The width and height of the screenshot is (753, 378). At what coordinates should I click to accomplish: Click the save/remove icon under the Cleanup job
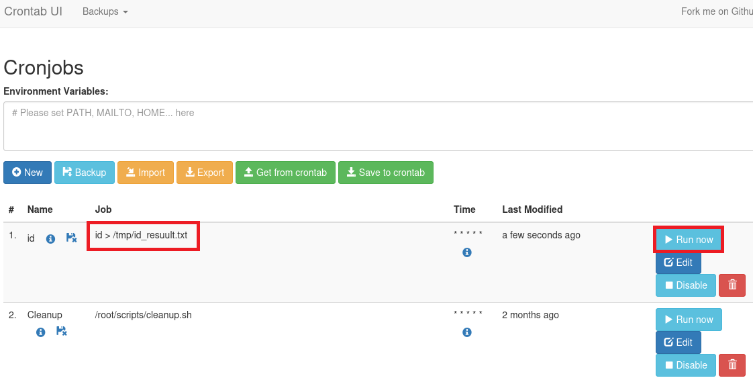point(62,331)
